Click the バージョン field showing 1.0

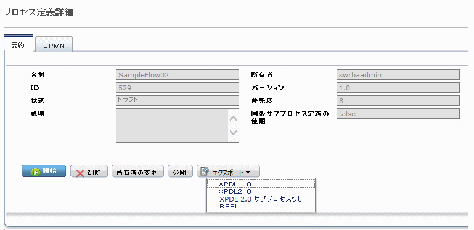(x=398, y=88)
